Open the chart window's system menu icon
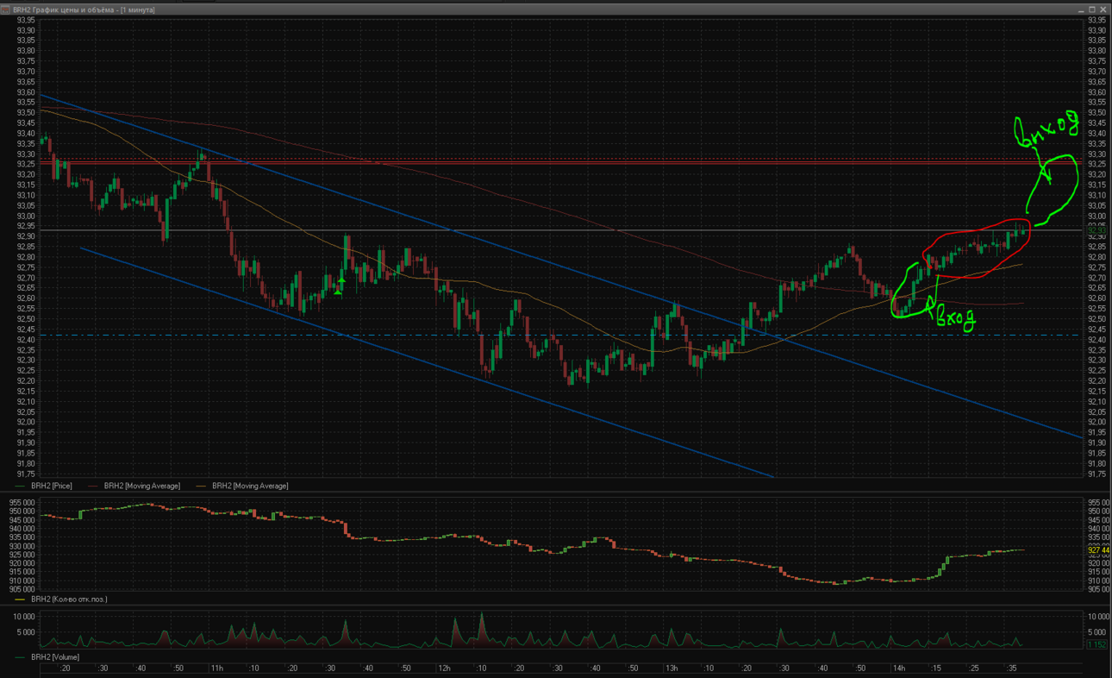The height and width of the screenshot is (678, 1112). [x=6, y=9]
